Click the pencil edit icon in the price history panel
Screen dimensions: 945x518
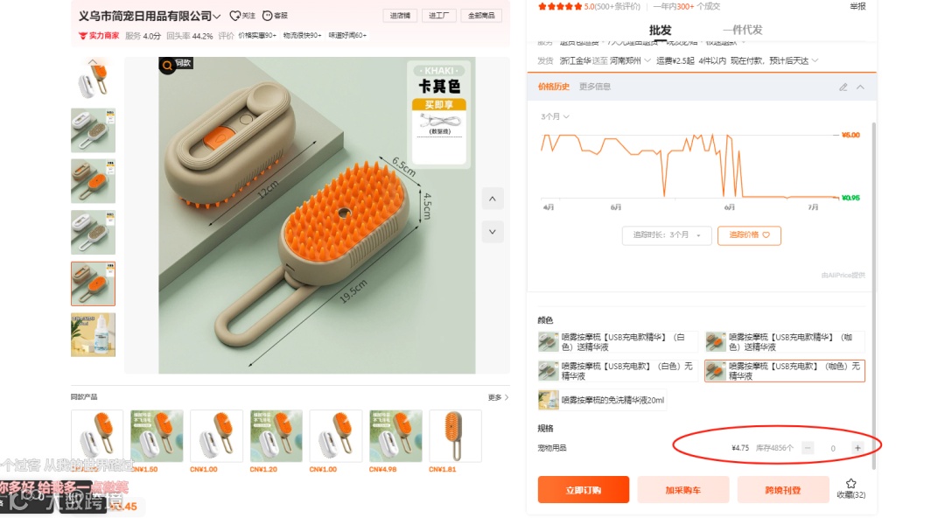(x=843, y=87)
